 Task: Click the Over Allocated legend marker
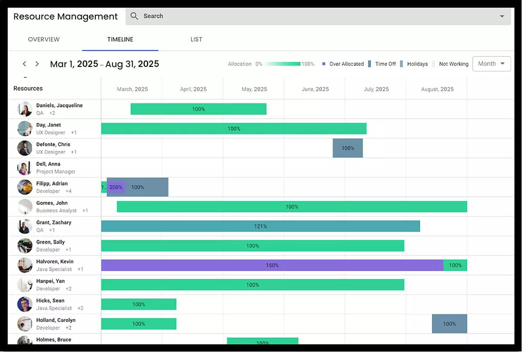click(323, 63)
